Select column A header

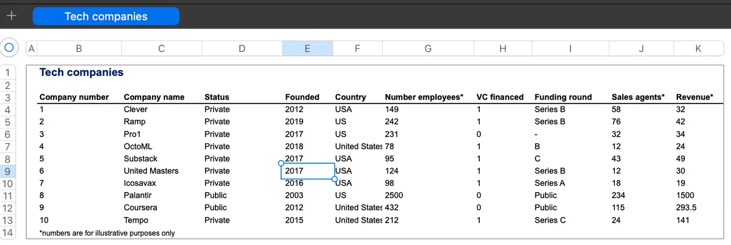pos(32,49)
